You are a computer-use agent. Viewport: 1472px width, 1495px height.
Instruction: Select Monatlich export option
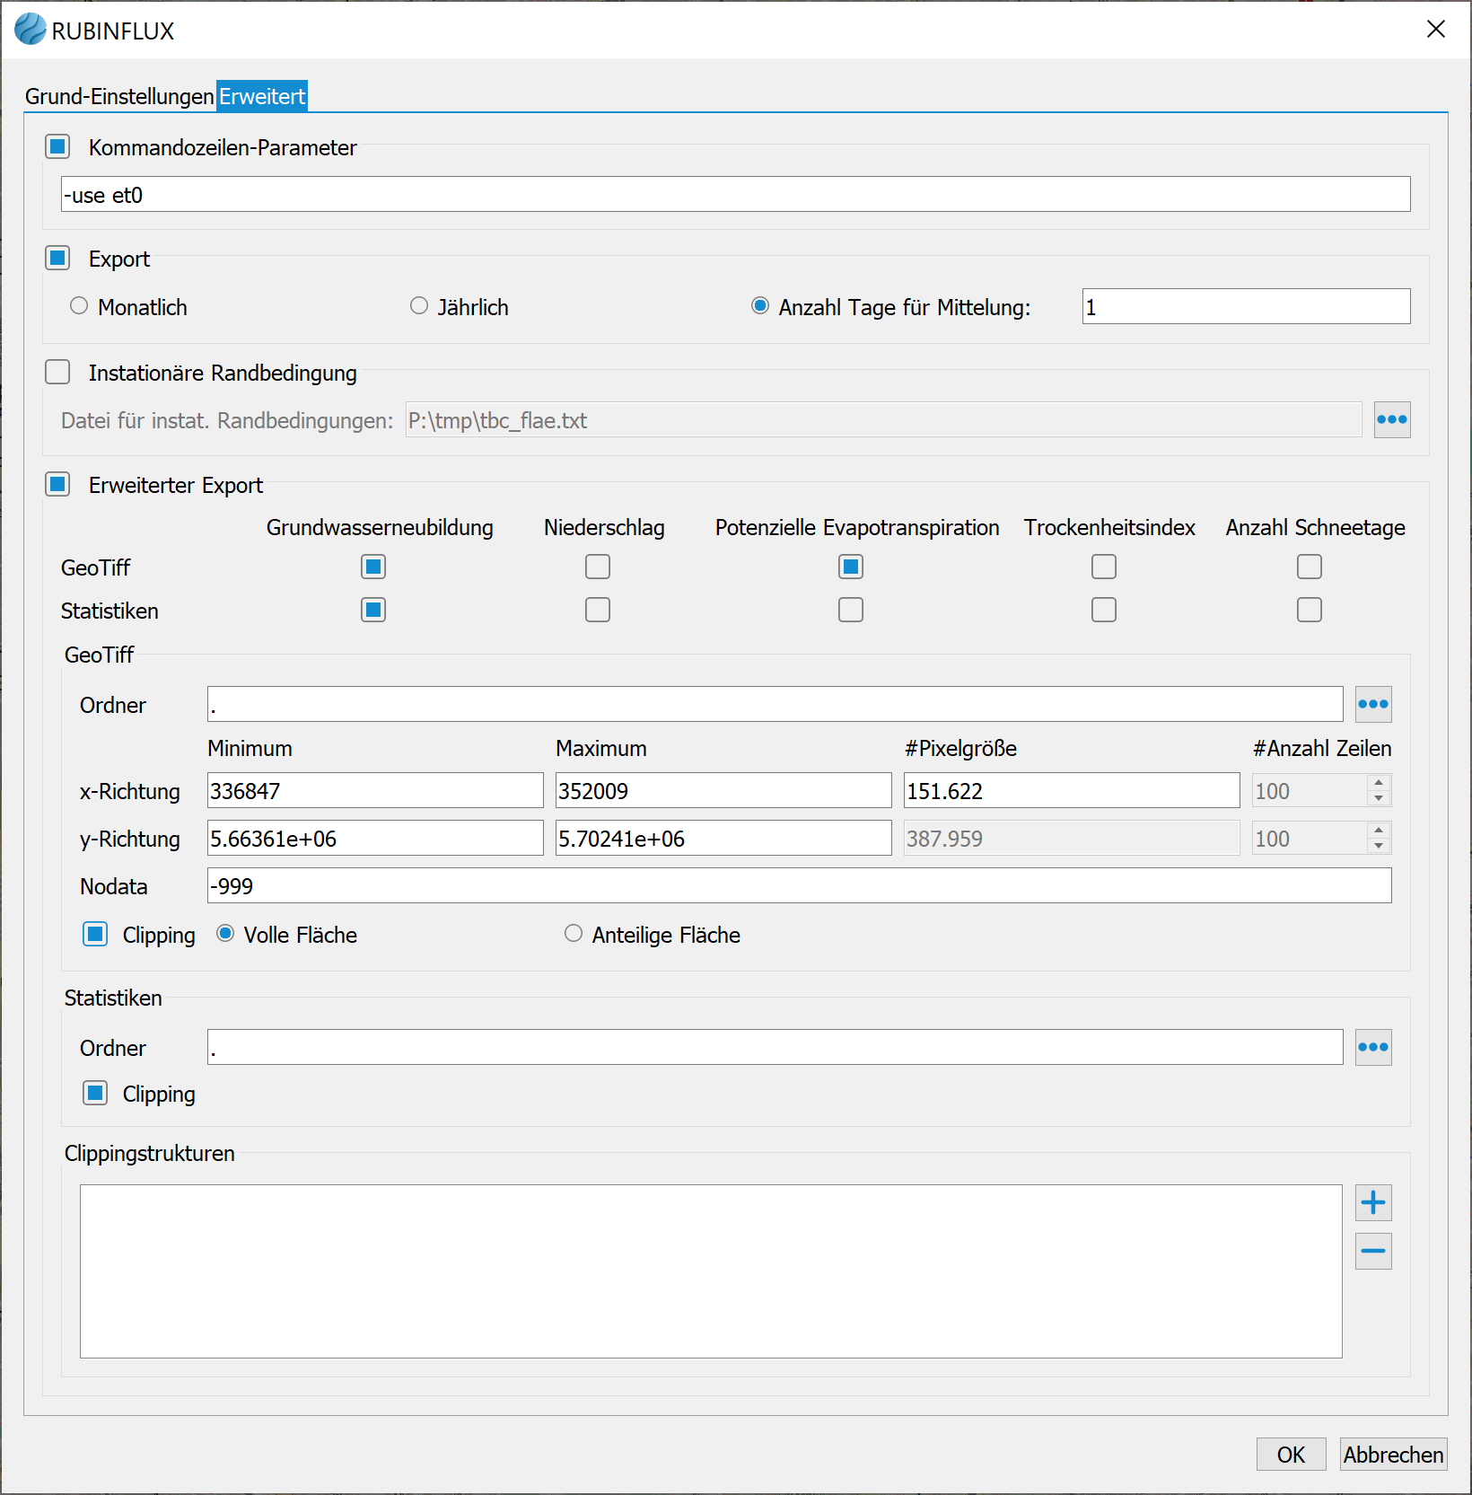tap(79, 306)
